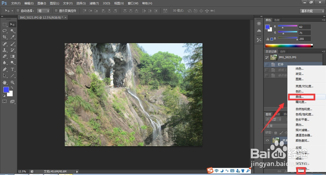Screen dimensions: 326x175
Task: Open the 滤镜(T) menu
Action: point(94,3)
